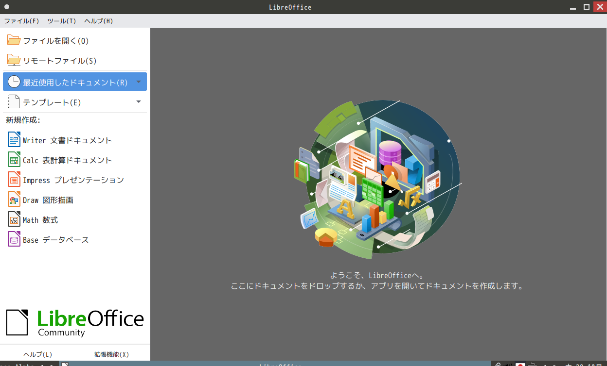This screenshot has width=607, height=366.
Task: Open 拡張機能(X) extensions button
Action: (111, 354)
